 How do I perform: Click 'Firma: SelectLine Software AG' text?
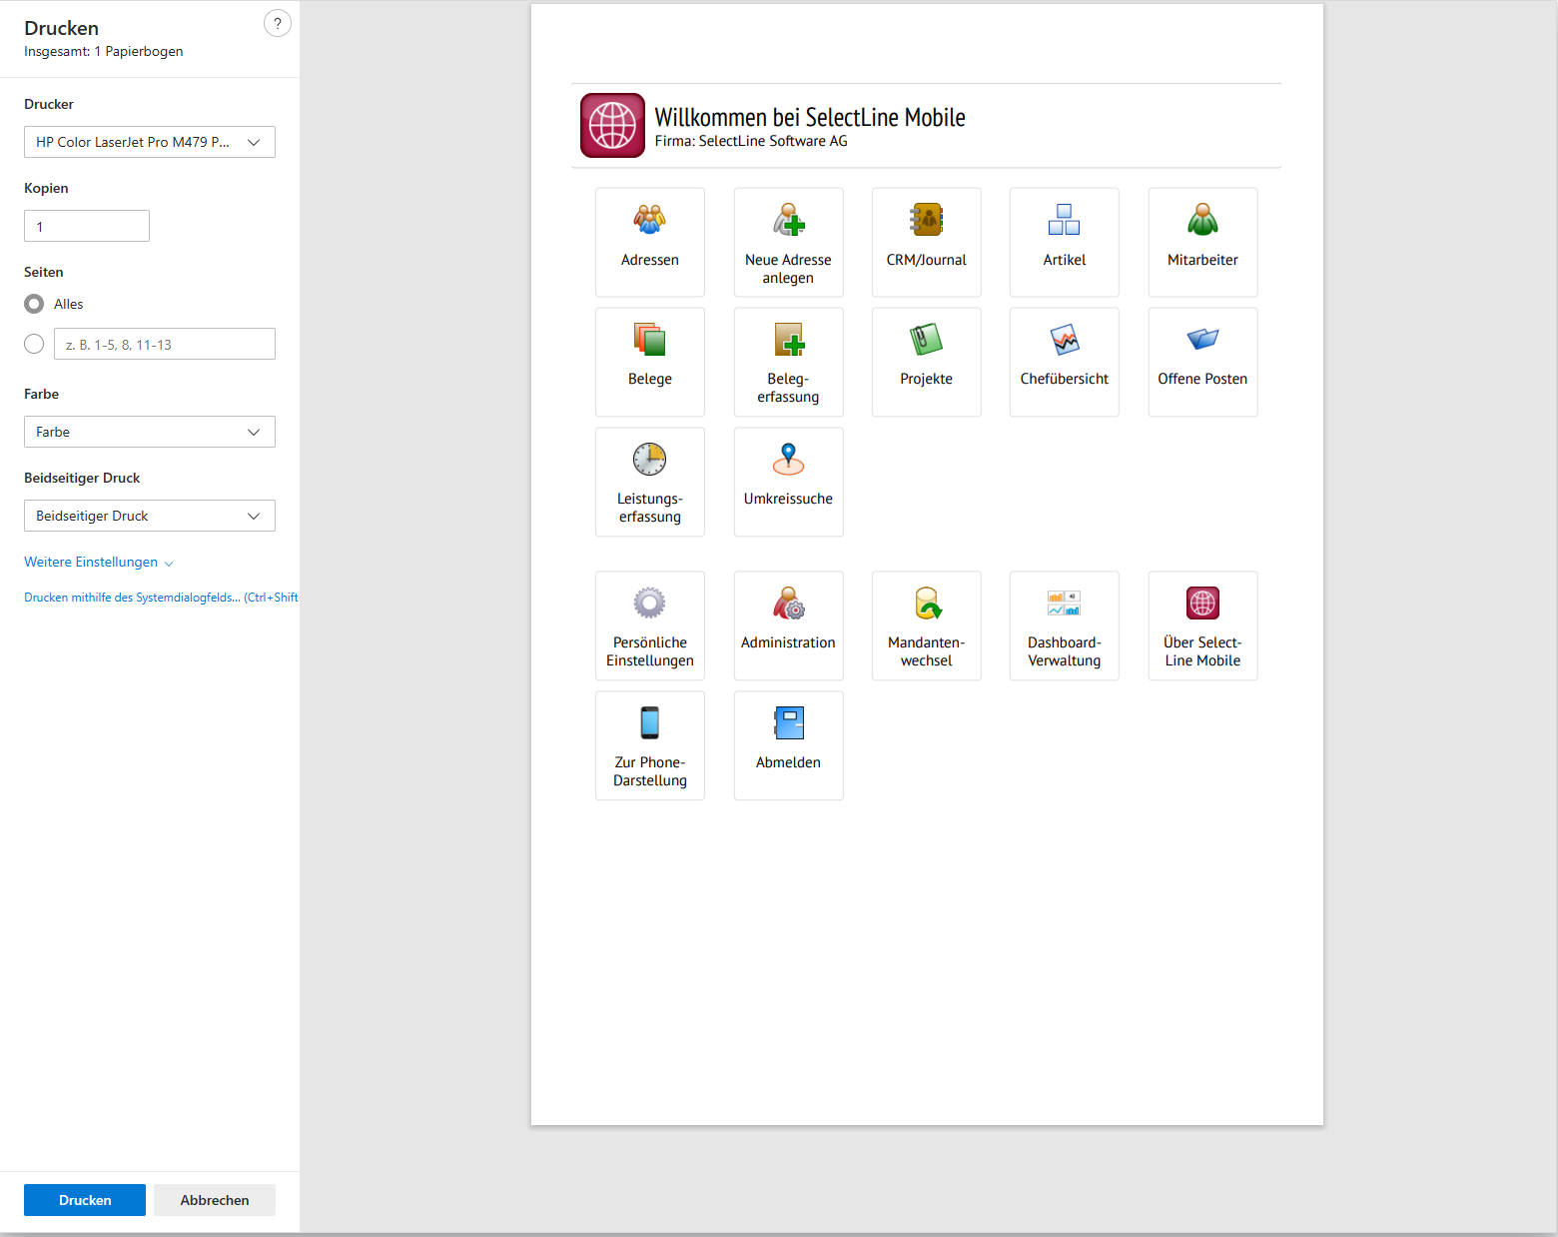(751, 141)
